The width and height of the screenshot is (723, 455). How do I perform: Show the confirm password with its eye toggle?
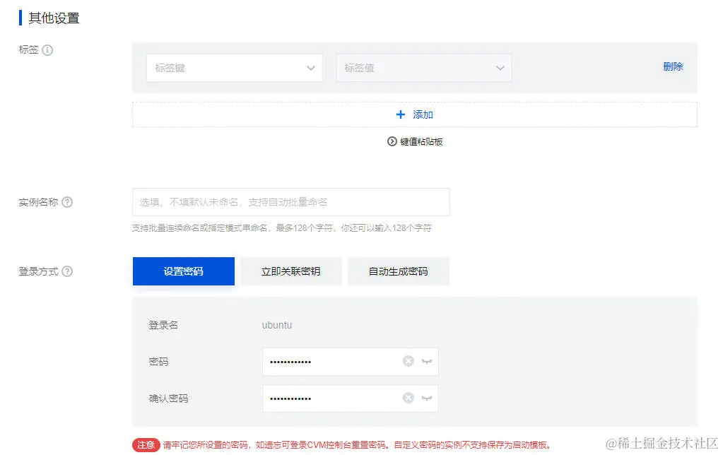pos(427,398)
